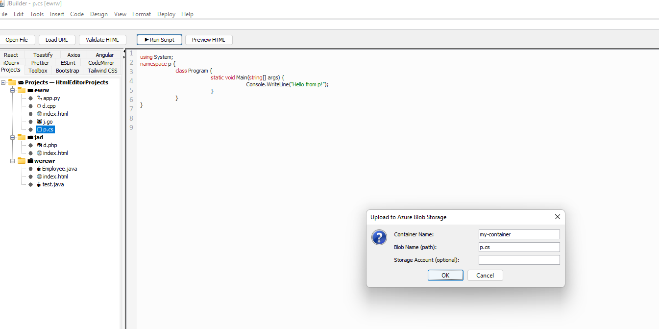The height and width of the screenshot is (329, 659).
Task: Switch to the Axios tab
Action: click(74, 55)
